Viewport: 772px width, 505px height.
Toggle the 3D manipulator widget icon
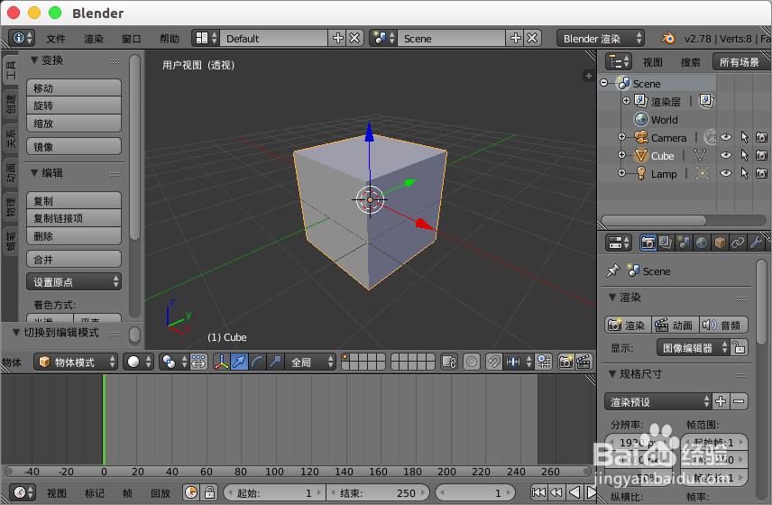[222, 363]
